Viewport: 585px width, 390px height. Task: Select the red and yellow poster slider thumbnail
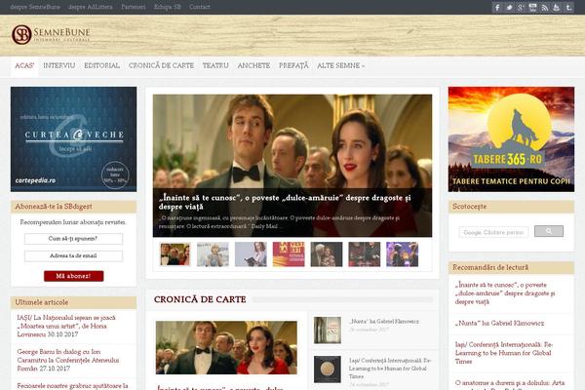coord(289,254)
